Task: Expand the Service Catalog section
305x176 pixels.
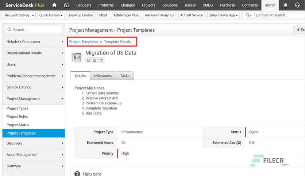Action: 34,87
